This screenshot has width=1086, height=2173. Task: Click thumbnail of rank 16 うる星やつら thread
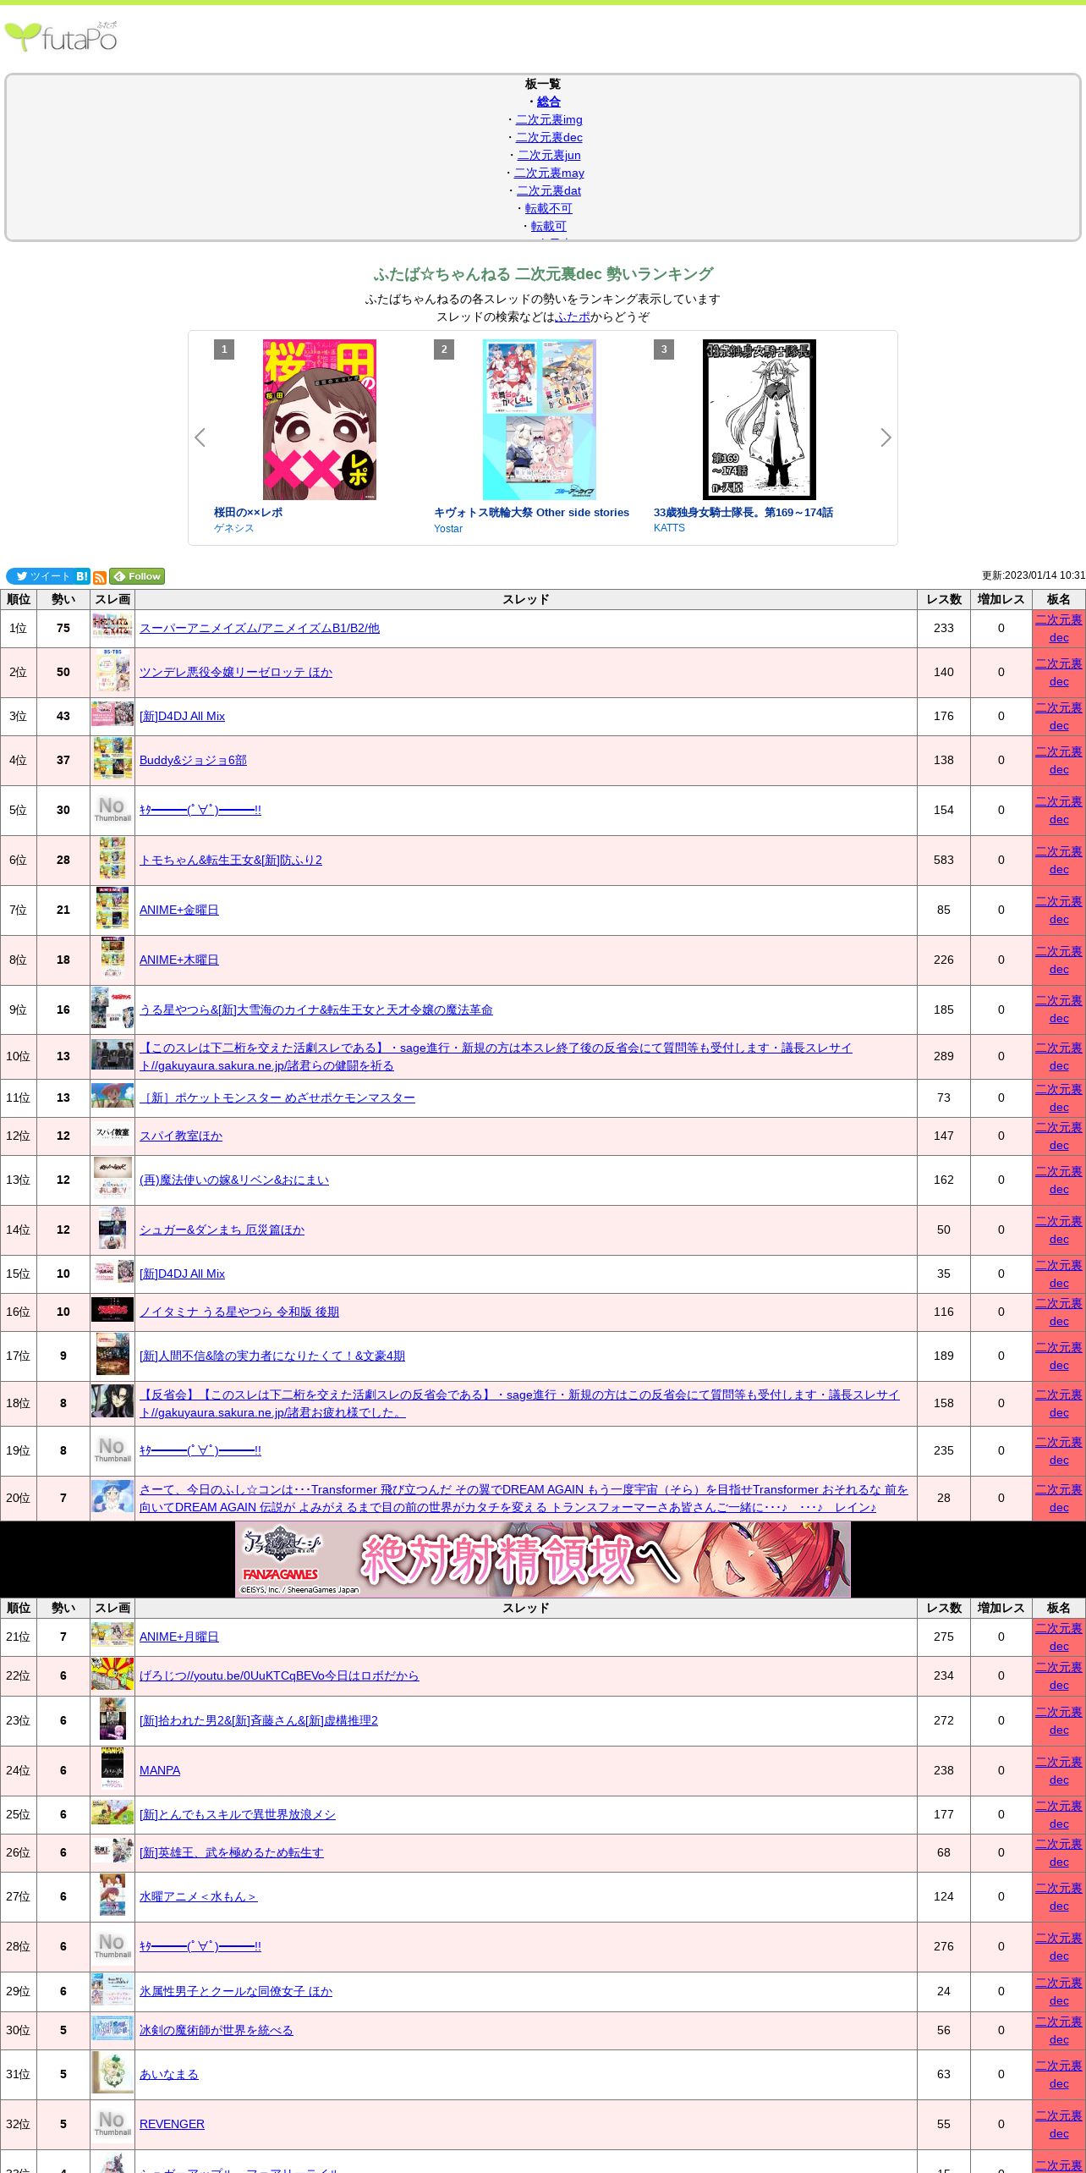[112, 1310]
